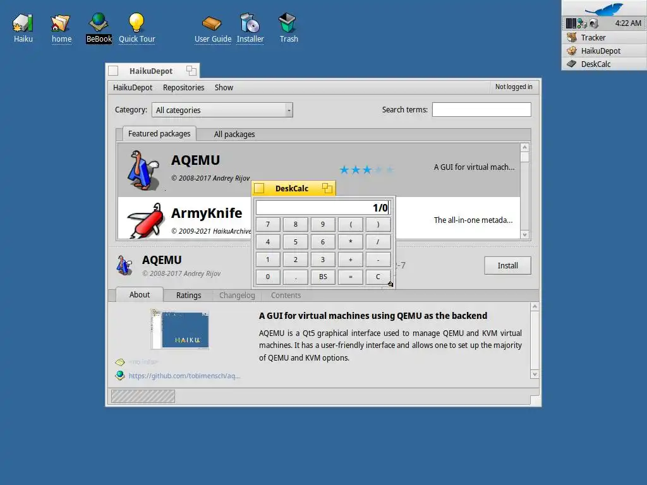The height and width of the screenshot is (485, 647).
Task: Click the minus (-) calculator key
Action: (x=378, y=260)
